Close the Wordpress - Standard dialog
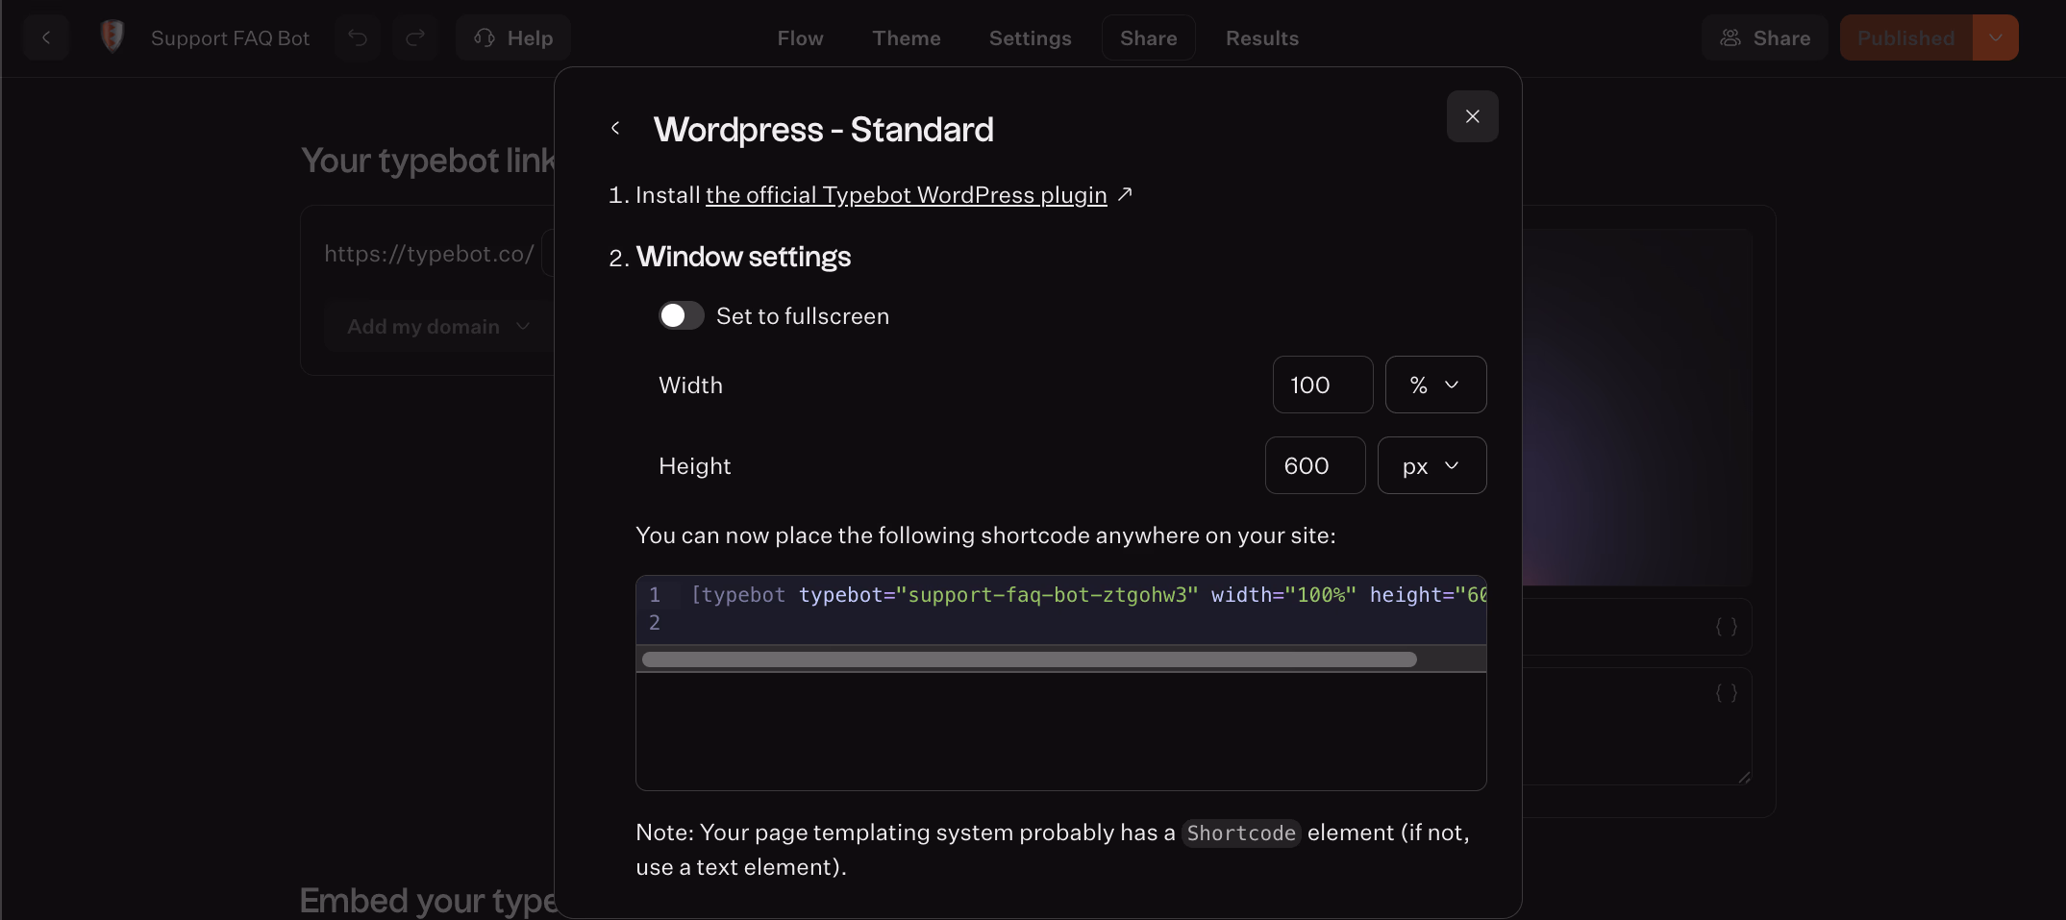The height and width of the screenshot is (920, 2066). pyautogui.click(x=1472, y=116)
